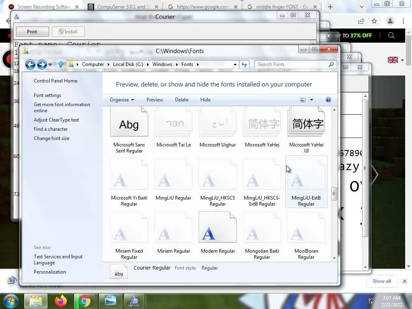Open address bar history dropdown

click(x=235, y=64)
